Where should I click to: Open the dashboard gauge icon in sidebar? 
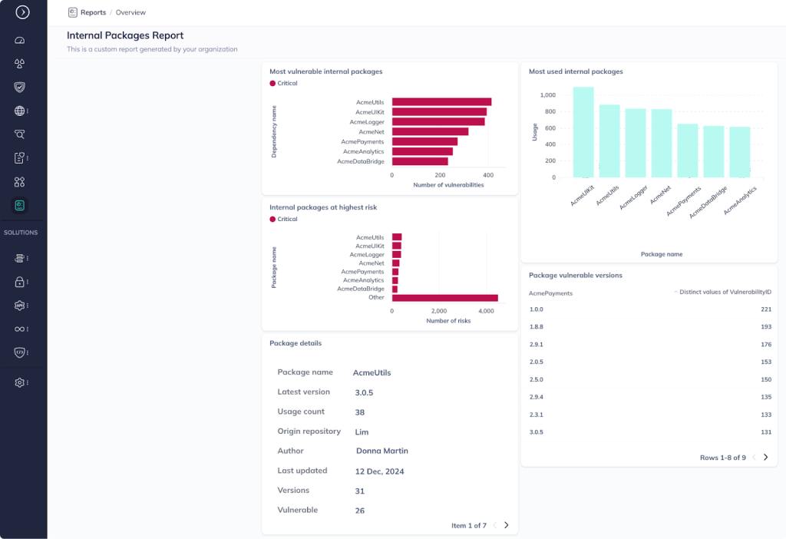20,40
